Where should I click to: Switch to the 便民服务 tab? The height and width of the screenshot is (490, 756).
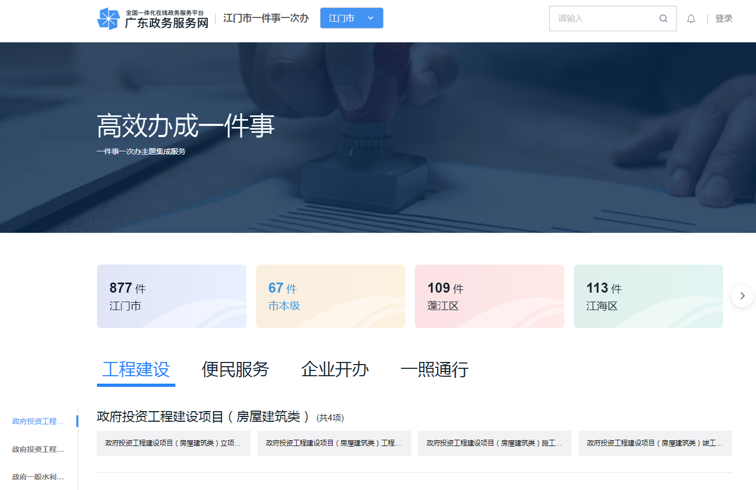coord(235,369)
